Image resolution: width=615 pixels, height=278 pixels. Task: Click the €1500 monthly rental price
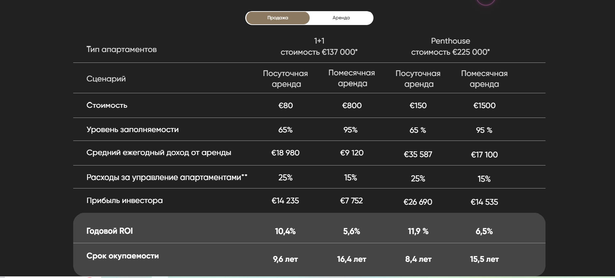pos(484,105)
